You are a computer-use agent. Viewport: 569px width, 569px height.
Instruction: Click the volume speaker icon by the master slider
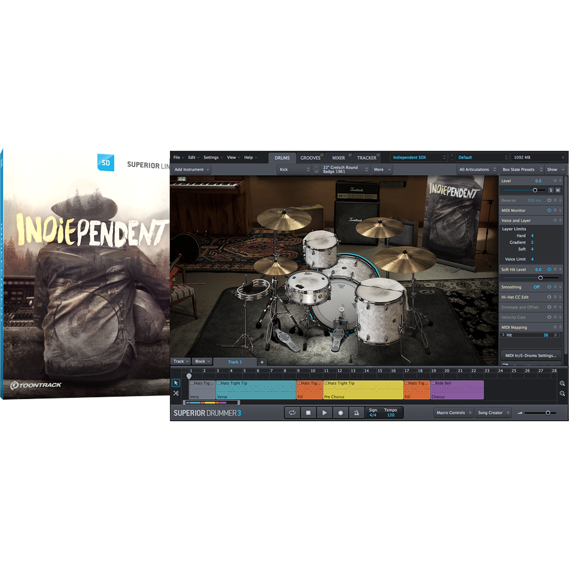tap(520, 413)
